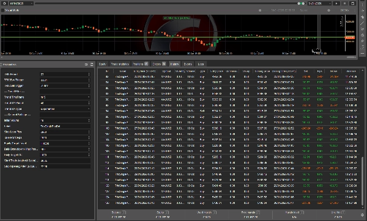Viewport: 367px width, 221px height.
Task: Click the info icon next to Balance
Action: 124,212
